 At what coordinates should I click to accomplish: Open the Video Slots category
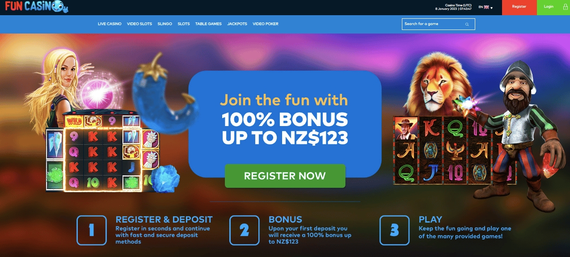[139, 24]
